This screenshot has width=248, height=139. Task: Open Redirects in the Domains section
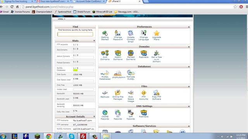pyautogui.click(x=144, y=54)
